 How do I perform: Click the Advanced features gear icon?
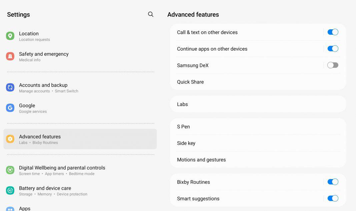[10, 139]
